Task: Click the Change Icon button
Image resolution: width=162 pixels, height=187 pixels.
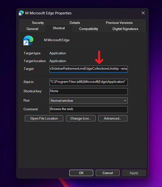Action: (x=81, y=118)
